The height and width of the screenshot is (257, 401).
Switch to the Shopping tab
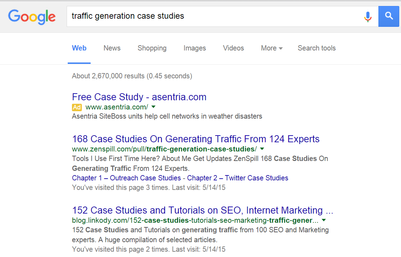tap(152, 48)
